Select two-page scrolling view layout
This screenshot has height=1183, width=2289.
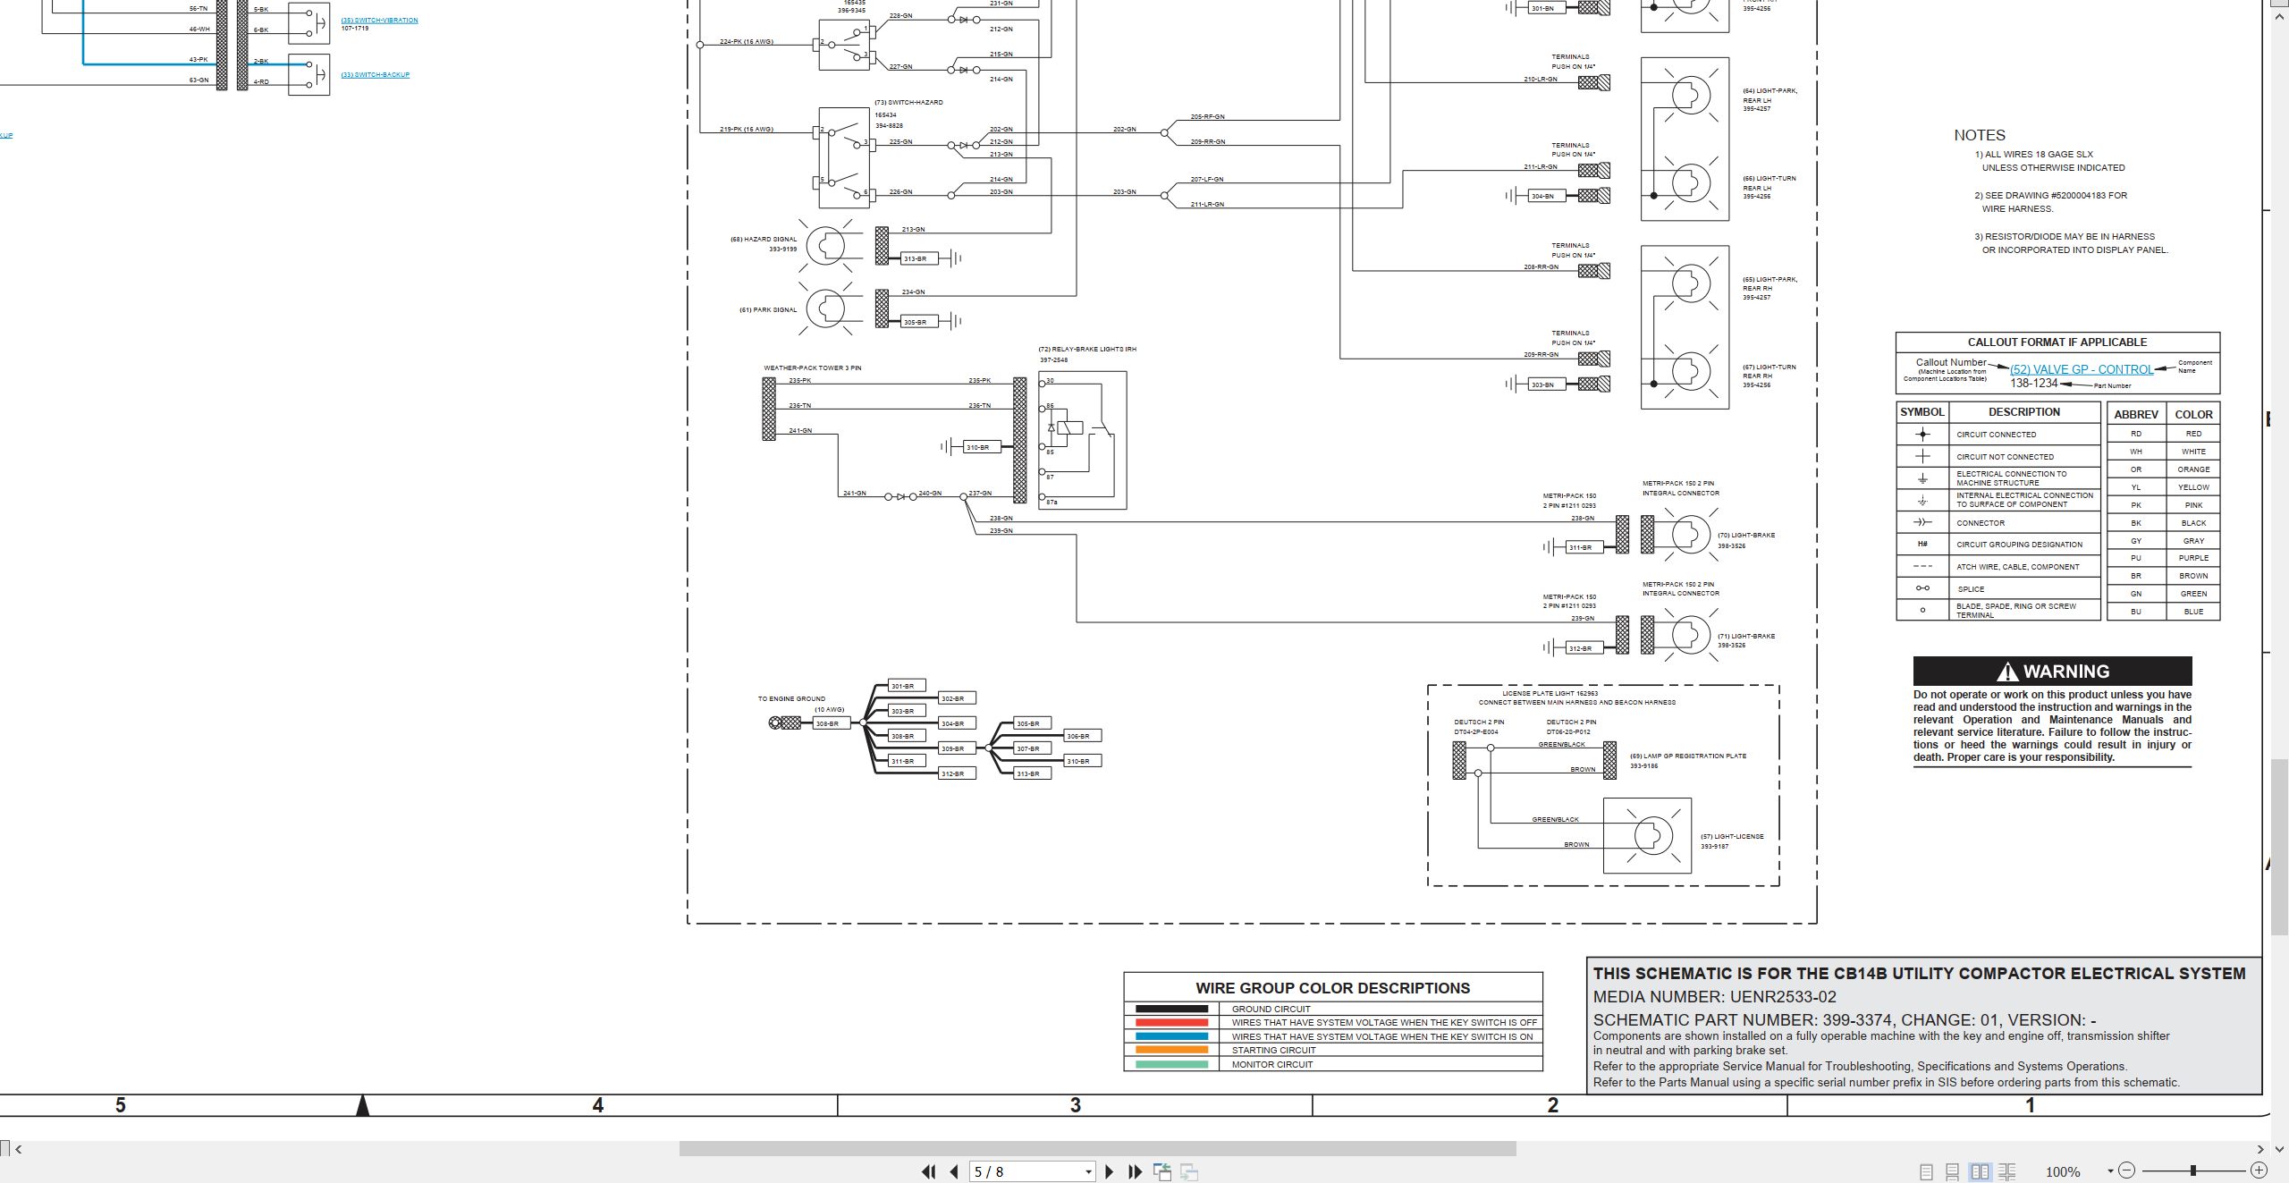coord(2006,1171)
